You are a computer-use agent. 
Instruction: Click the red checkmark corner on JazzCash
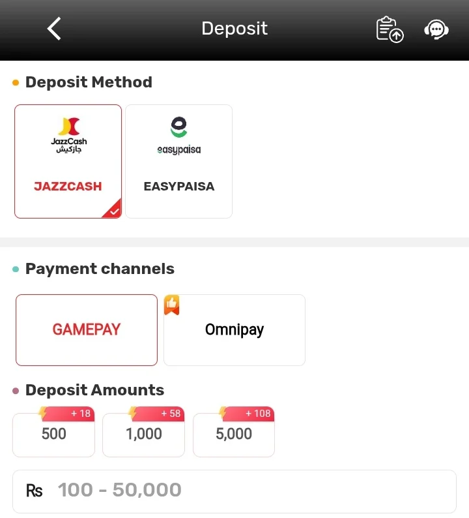coord(113,210)
